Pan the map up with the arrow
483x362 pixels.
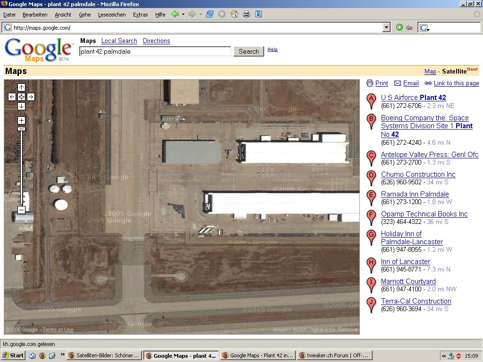click(21, 87)
